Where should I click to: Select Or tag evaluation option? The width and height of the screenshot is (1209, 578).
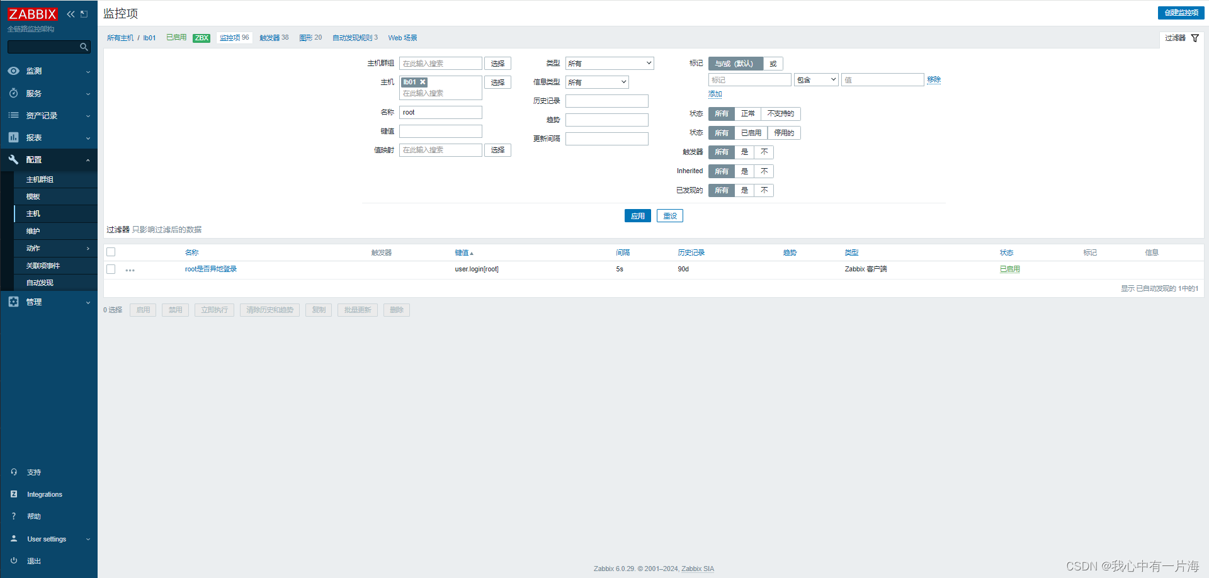[x=773, y=64]
